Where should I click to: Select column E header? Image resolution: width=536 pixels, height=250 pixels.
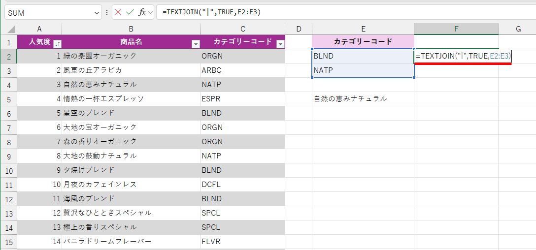[x=363, y=29]
